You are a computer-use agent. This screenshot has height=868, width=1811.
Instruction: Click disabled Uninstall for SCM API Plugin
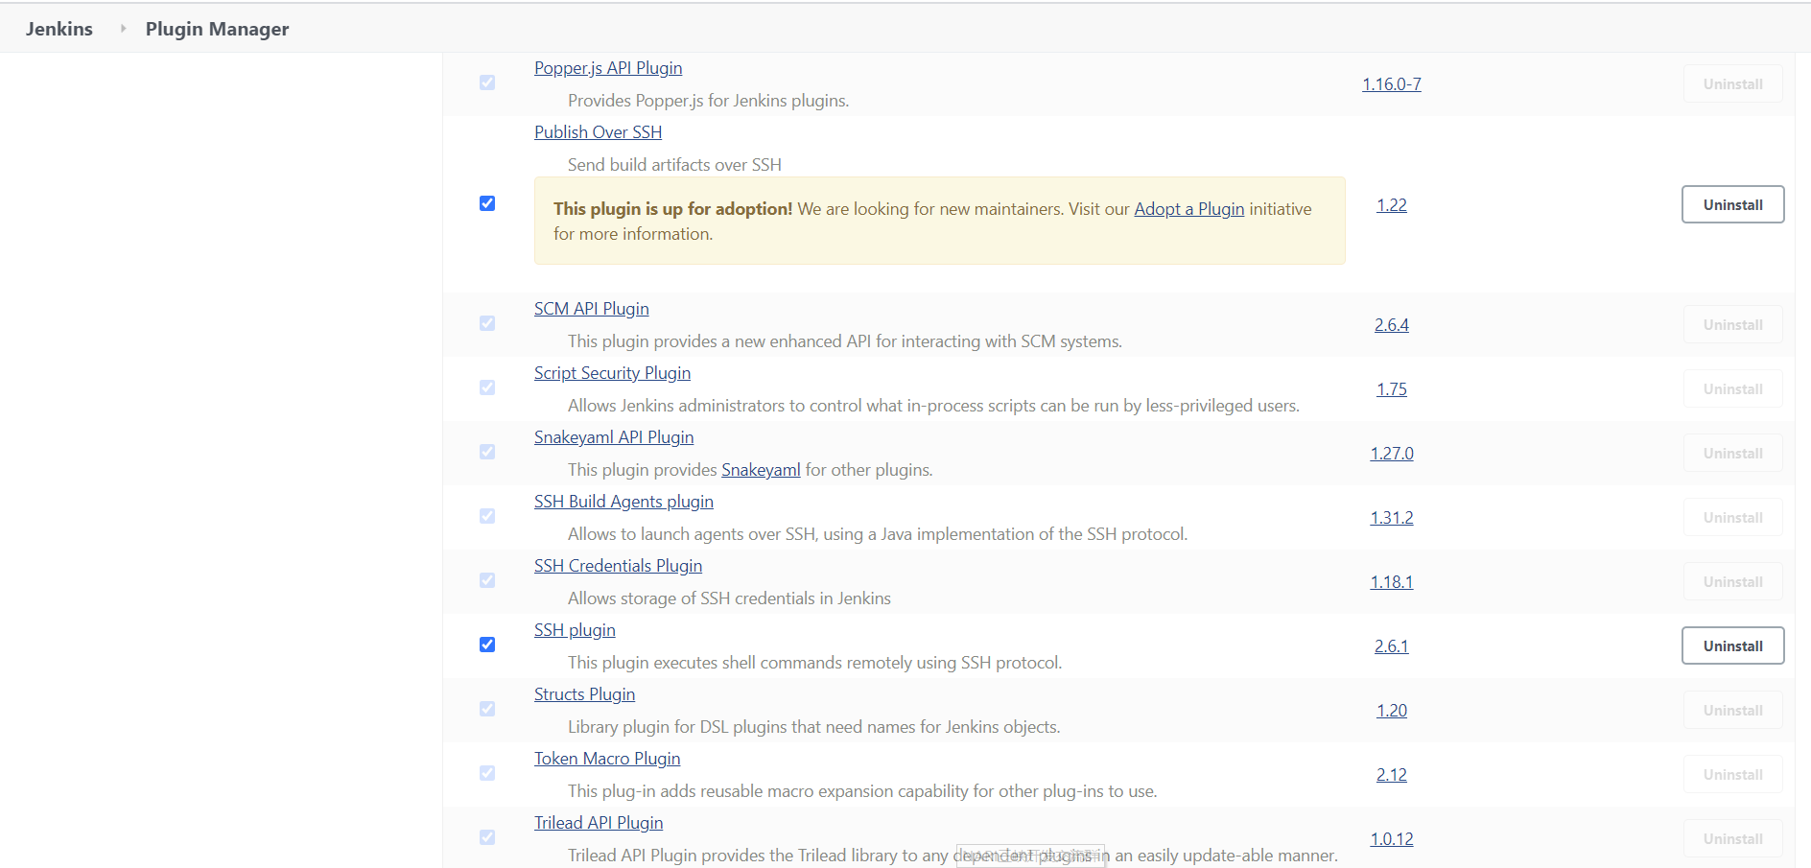pos(1732,324)
